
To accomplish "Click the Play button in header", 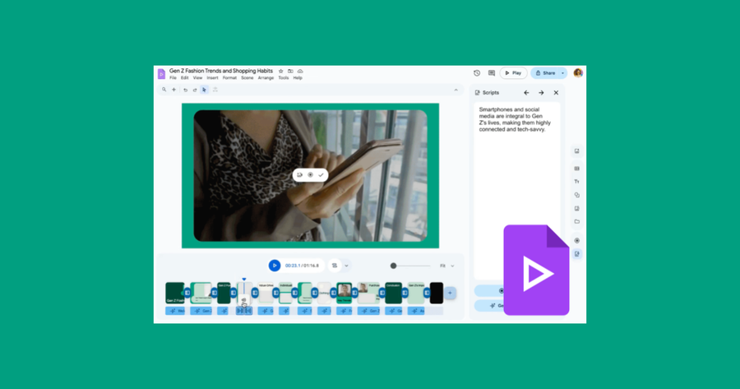I will (x=513, y=73).
